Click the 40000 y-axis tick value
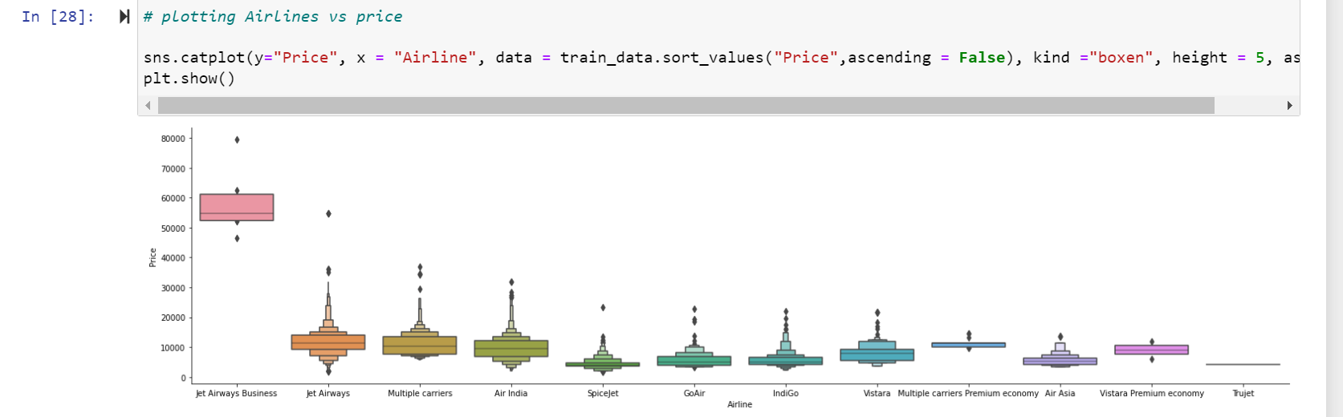This screenshot has height=417, width=1343. point(173,258)
